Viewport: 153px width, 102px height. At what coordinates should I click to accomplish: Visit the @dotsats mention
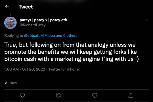[x=32, y=36]
